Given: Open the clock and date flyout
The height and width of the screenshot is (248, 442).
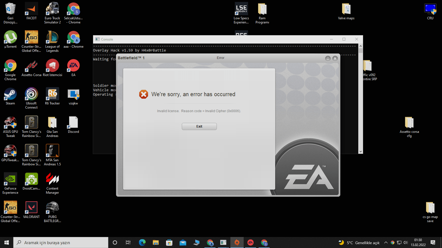Looking at the screenshot, I should click(x=418, y=242).
